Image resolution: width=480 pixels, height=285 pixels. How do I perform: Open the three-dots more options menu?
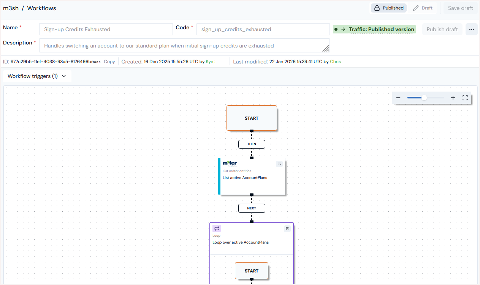point(472,29)
